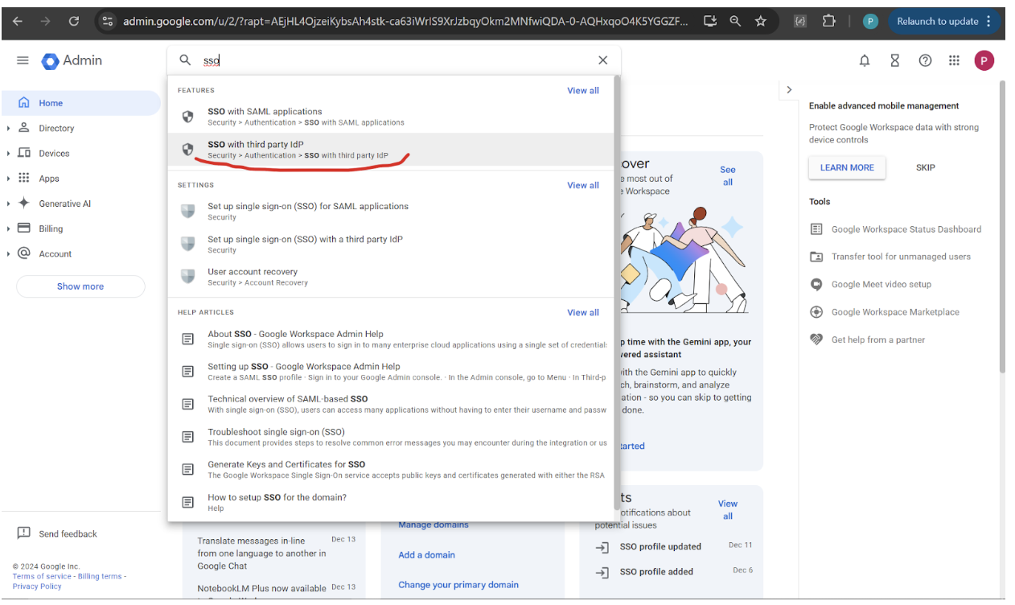Select SSO with third party IdP feature

pyautogui.click(x=391, y=149)
